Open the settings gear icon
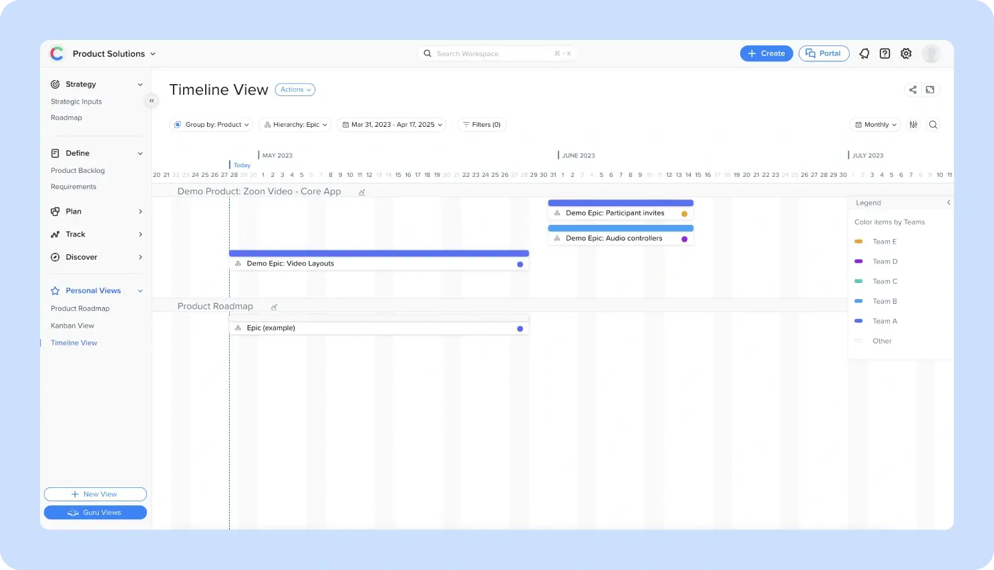Viewport: 994px width, 570px height. point(906,53)
